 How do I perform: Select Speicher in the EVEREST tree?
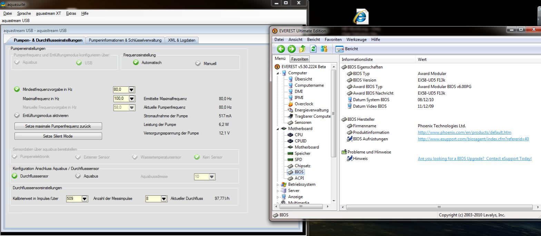[x=303, y=153]
